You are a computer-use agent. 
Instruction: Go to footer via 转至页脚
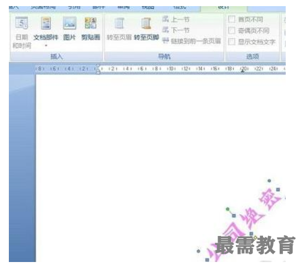point(146,29)
